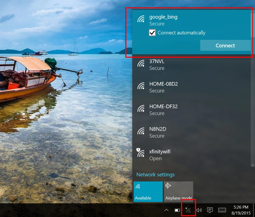Screen dimensions: 255x217
Task: Toggle the Wi-Fi Available tile
Action: click(148, 192)
